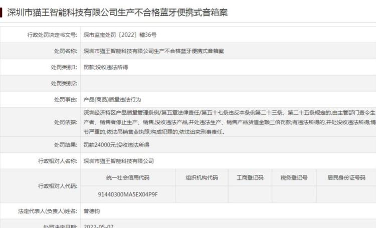Select the 处罚类别2 label
376x228 pixels.
point(64,83)
